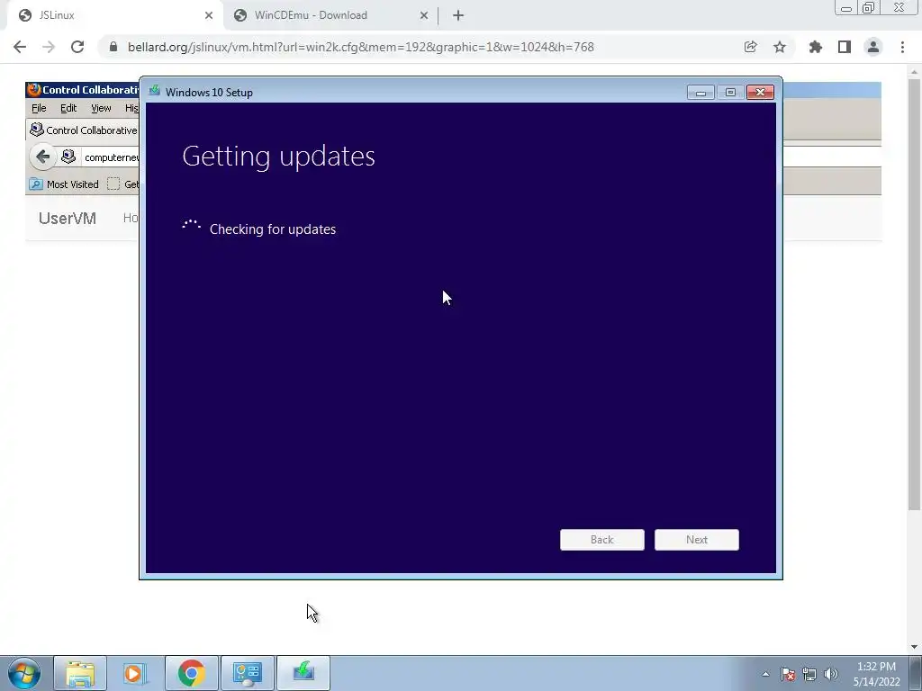Click Google Chrome taskbar icon
Viewport: 922px width, 691px height.
coord(191,673)
